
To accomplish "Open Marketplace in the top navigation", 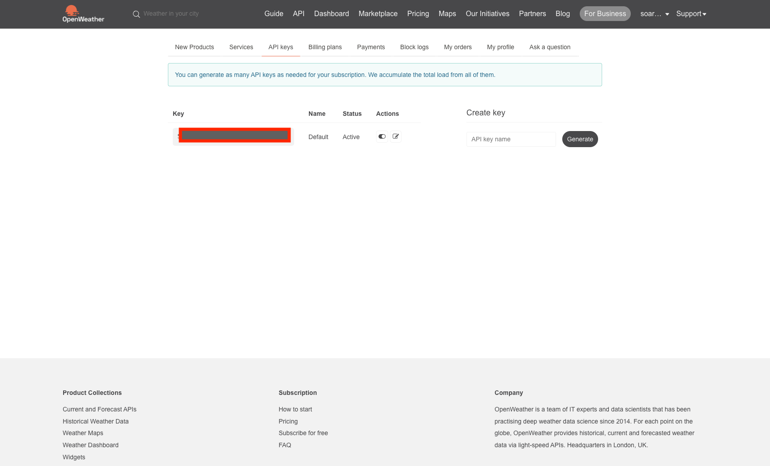I will (x=378, y=14).
